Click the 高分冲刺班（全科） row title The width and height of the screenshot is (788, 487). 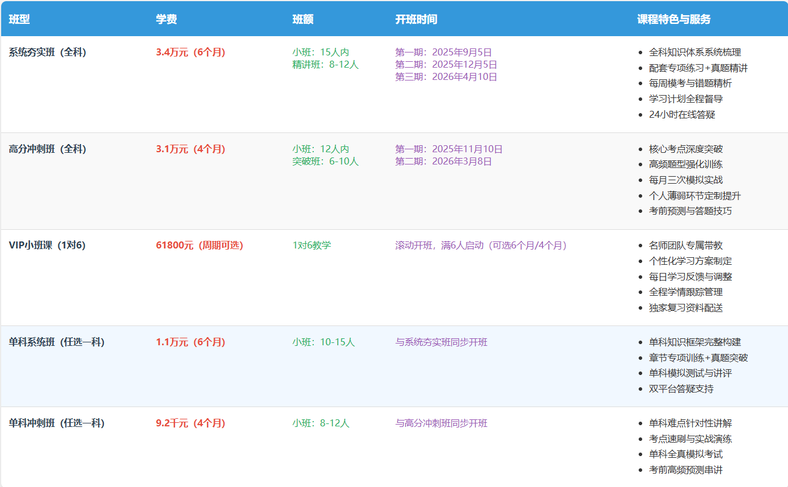(x=47, y=149)
